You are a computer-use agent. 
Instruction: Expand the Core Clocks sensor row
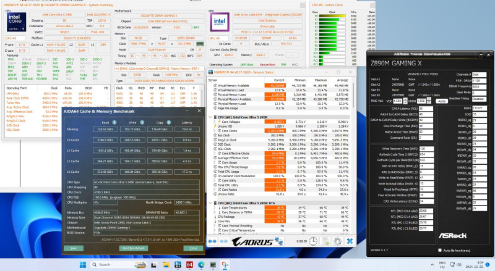click(x=215, y=130)
